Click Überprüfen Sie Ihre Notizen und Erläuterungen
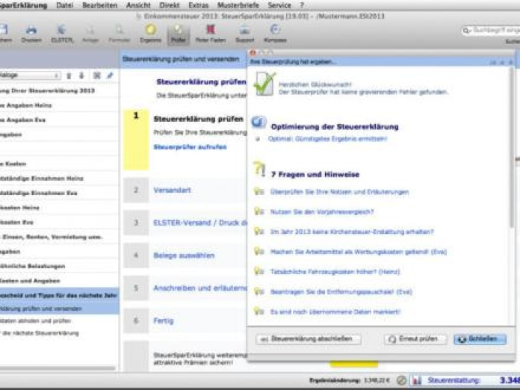Viewport: 520px width, 390px height. point(339,192)
